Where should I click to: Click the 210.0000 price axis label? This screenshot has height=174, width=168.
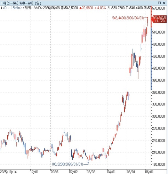[159, 152]
